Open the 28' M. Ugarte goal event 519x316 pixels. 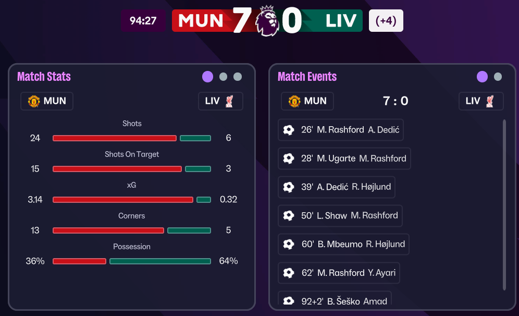tap(344, 159)
